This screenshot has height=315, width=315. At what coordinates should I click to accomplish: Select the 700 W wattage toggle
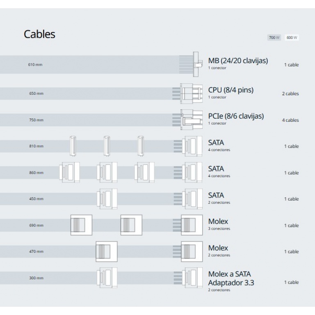point(274,38)
